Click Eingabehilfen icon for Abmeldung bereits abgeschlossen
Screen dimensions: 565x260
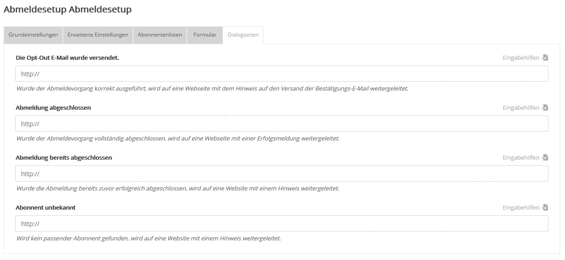(x=545, y=158)
